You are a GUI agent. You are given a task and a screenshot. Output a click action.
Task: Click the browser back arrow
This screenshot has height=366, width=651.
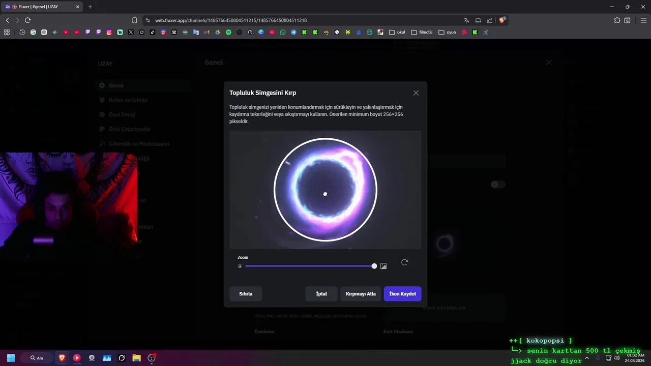(7, 20)
